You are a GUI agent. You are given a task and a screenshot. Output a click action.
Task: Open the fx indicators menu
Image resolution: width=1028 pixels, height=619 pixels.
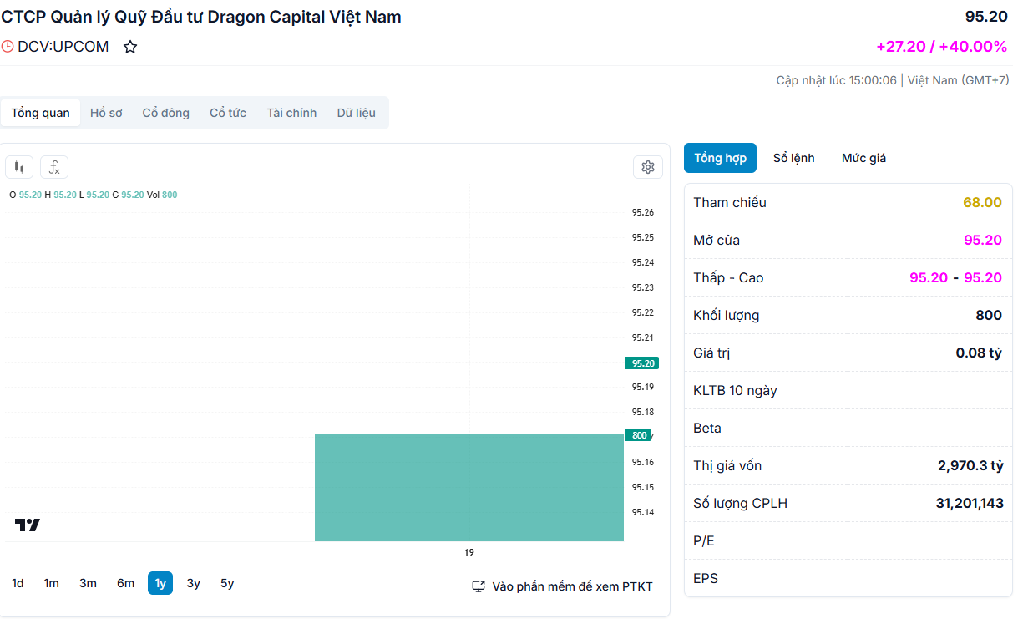pos(54,167)
